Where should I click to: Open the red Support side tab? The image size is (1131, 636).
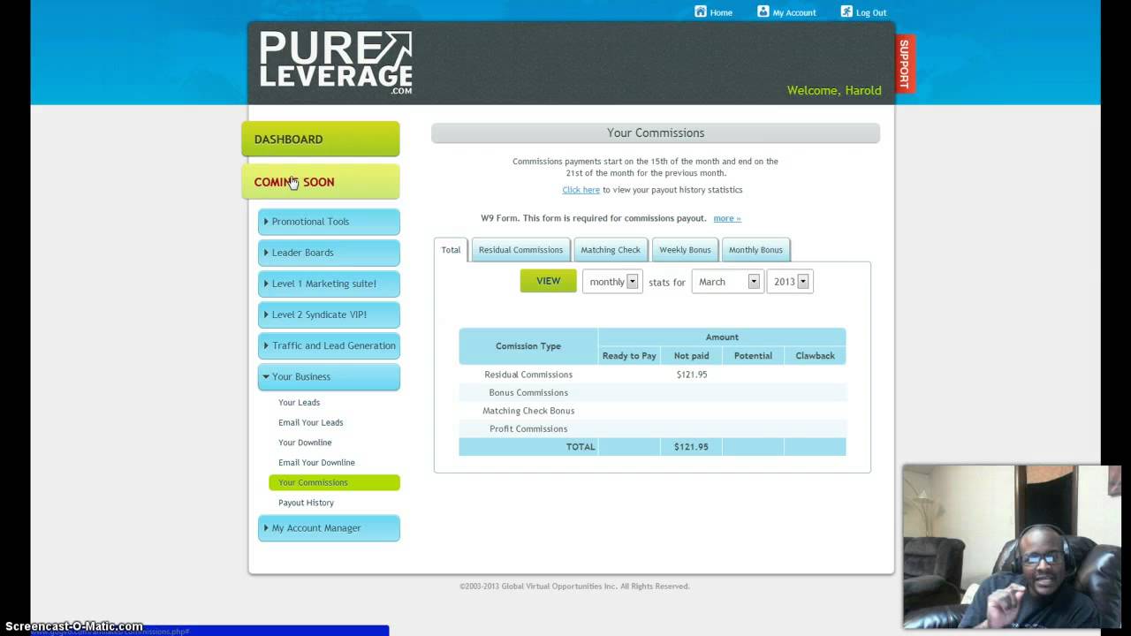coord(905,64)
